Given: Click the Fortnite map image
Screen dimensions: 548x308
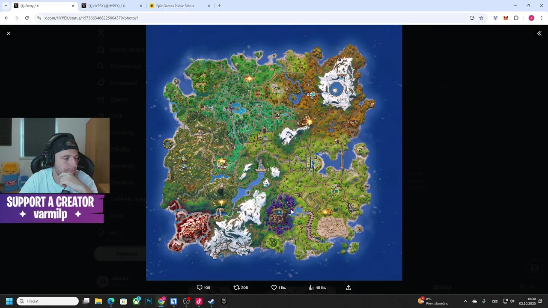Looking at the screenshot, I should 274,153.
